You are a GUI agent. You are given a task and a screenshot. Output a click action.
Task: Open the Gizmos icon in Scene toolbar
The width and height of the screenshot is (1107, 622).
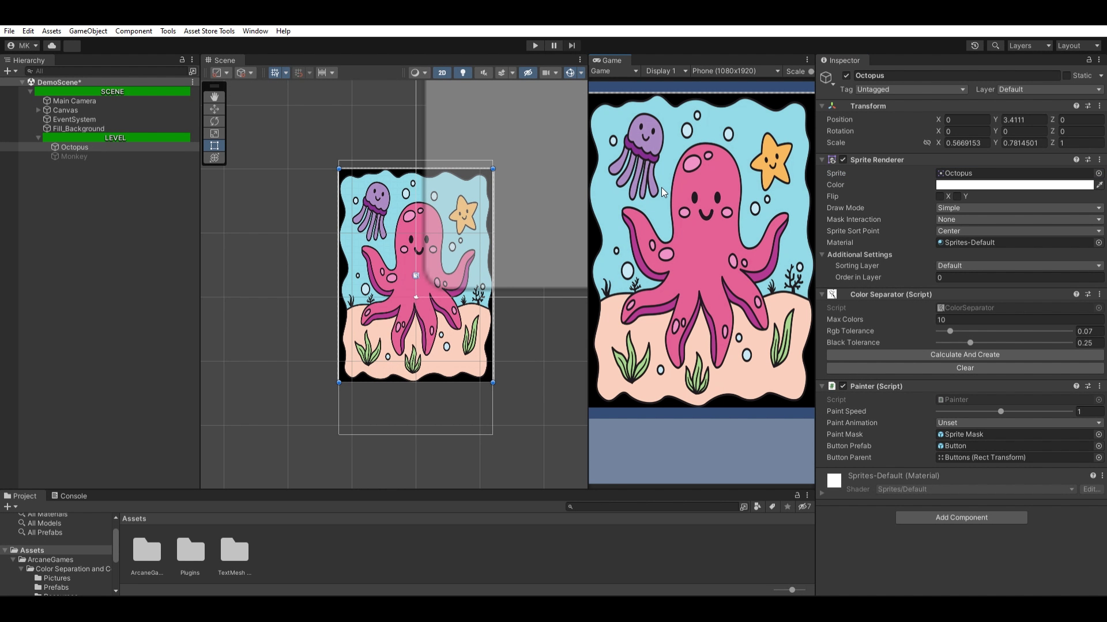(x=570, y=73)
